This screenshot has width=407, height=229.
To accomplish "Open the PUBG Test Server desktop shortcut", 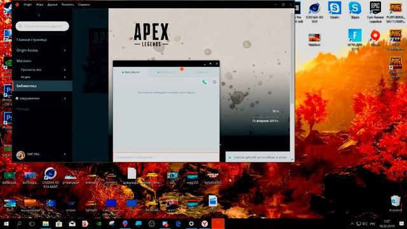I will coord(396,67).
